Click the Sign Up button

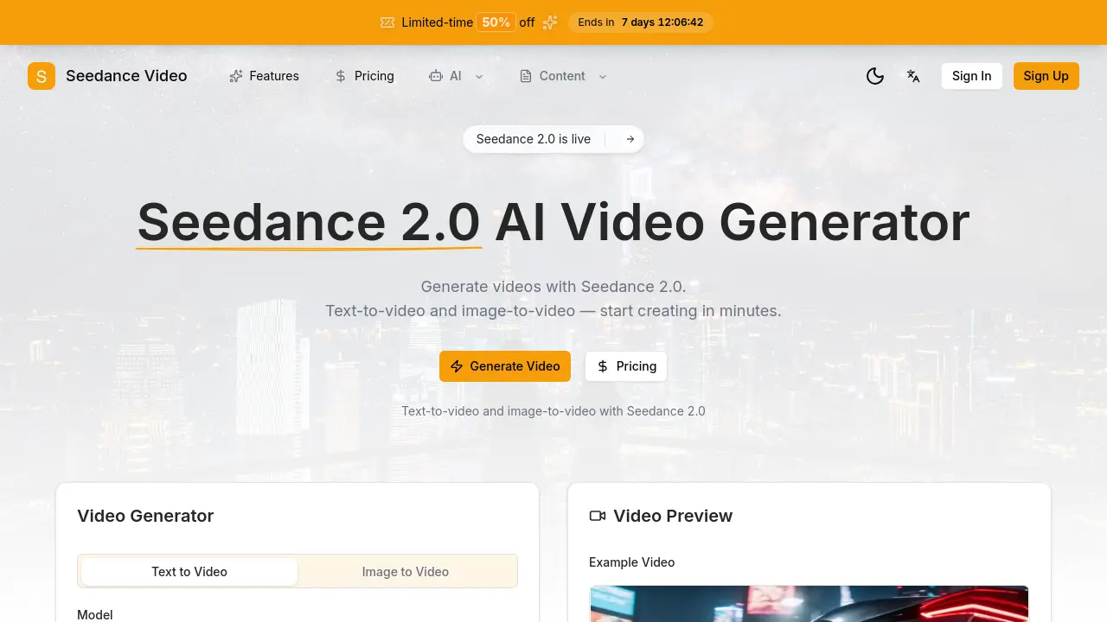[1046, 76]
